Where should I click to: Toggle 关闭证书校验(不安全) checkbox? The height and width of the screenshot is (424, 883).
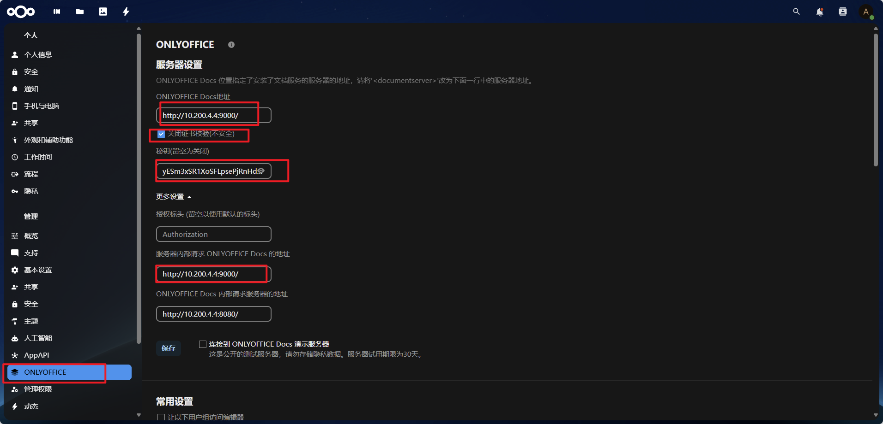click(x=161, y=134)
